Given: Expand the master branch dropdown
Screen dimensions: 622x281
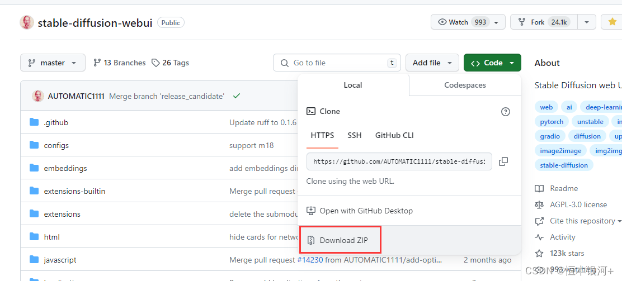Looking at the screenshot, I should [53, 63].
